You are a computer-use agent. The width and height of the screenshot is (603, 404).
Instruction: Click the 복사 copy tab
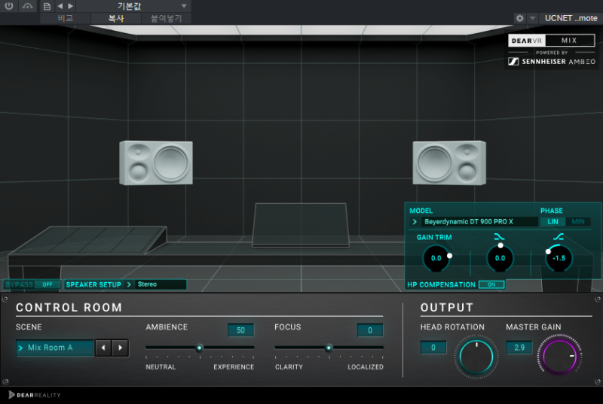pos(116,18)
